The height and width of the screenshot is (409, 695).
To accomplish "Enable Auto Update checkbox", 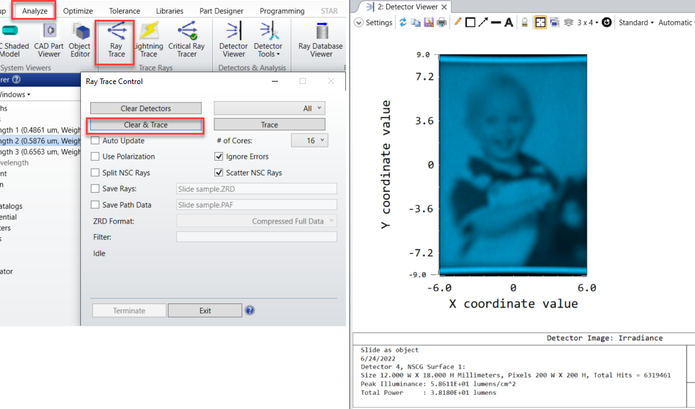I will pyautogui.click(x=95, y=140).
